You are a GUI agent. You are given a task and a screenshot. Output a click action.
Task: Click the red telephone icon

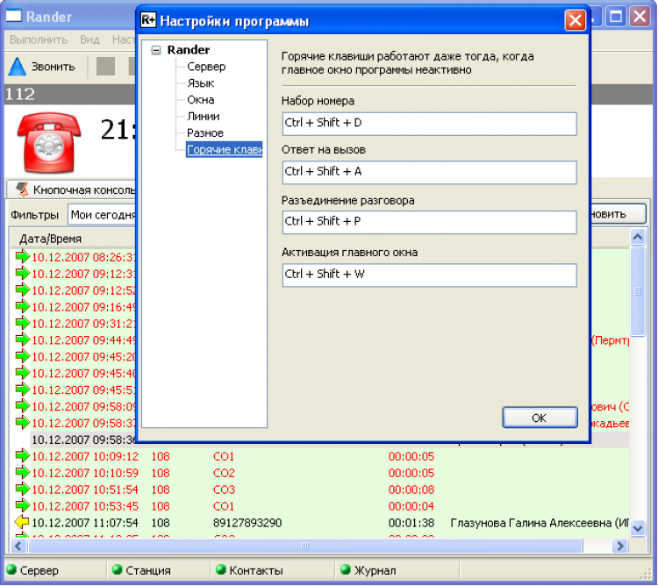pyautogui.click(x=48, y=142)
